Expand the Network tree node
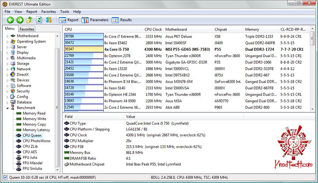Screen dimensions: 318x183 (x=8, y=69)
